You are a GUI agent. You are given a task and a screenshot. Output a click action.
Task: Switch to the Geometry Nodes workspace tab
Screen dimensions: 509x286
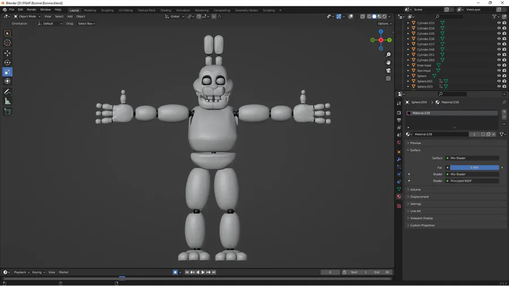tap(247, 10)
